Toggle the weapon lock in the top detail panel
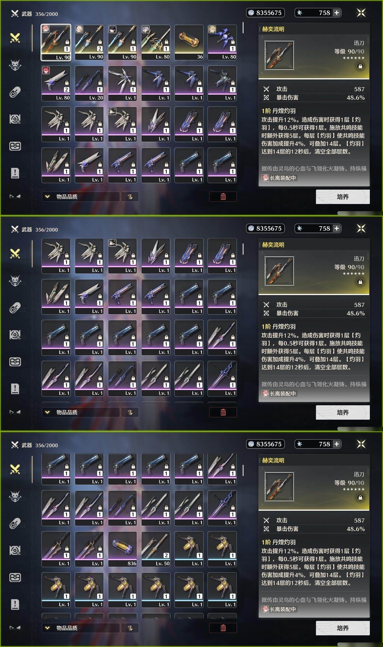The width and height of the screenshot is (383, 647). (x=360, y=66)
